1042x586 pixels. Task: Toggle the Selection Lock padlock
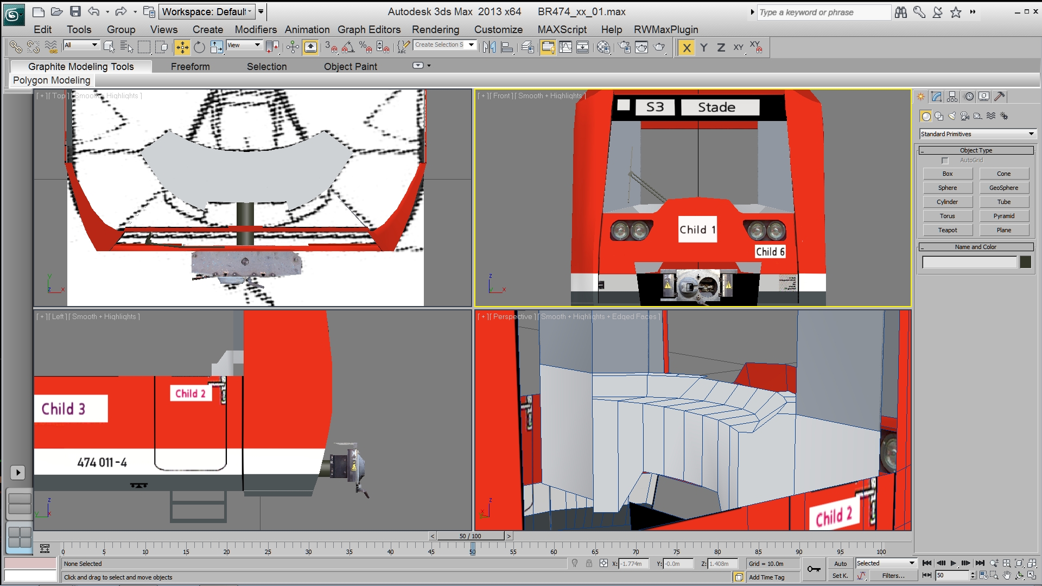(x=589, y=564)
